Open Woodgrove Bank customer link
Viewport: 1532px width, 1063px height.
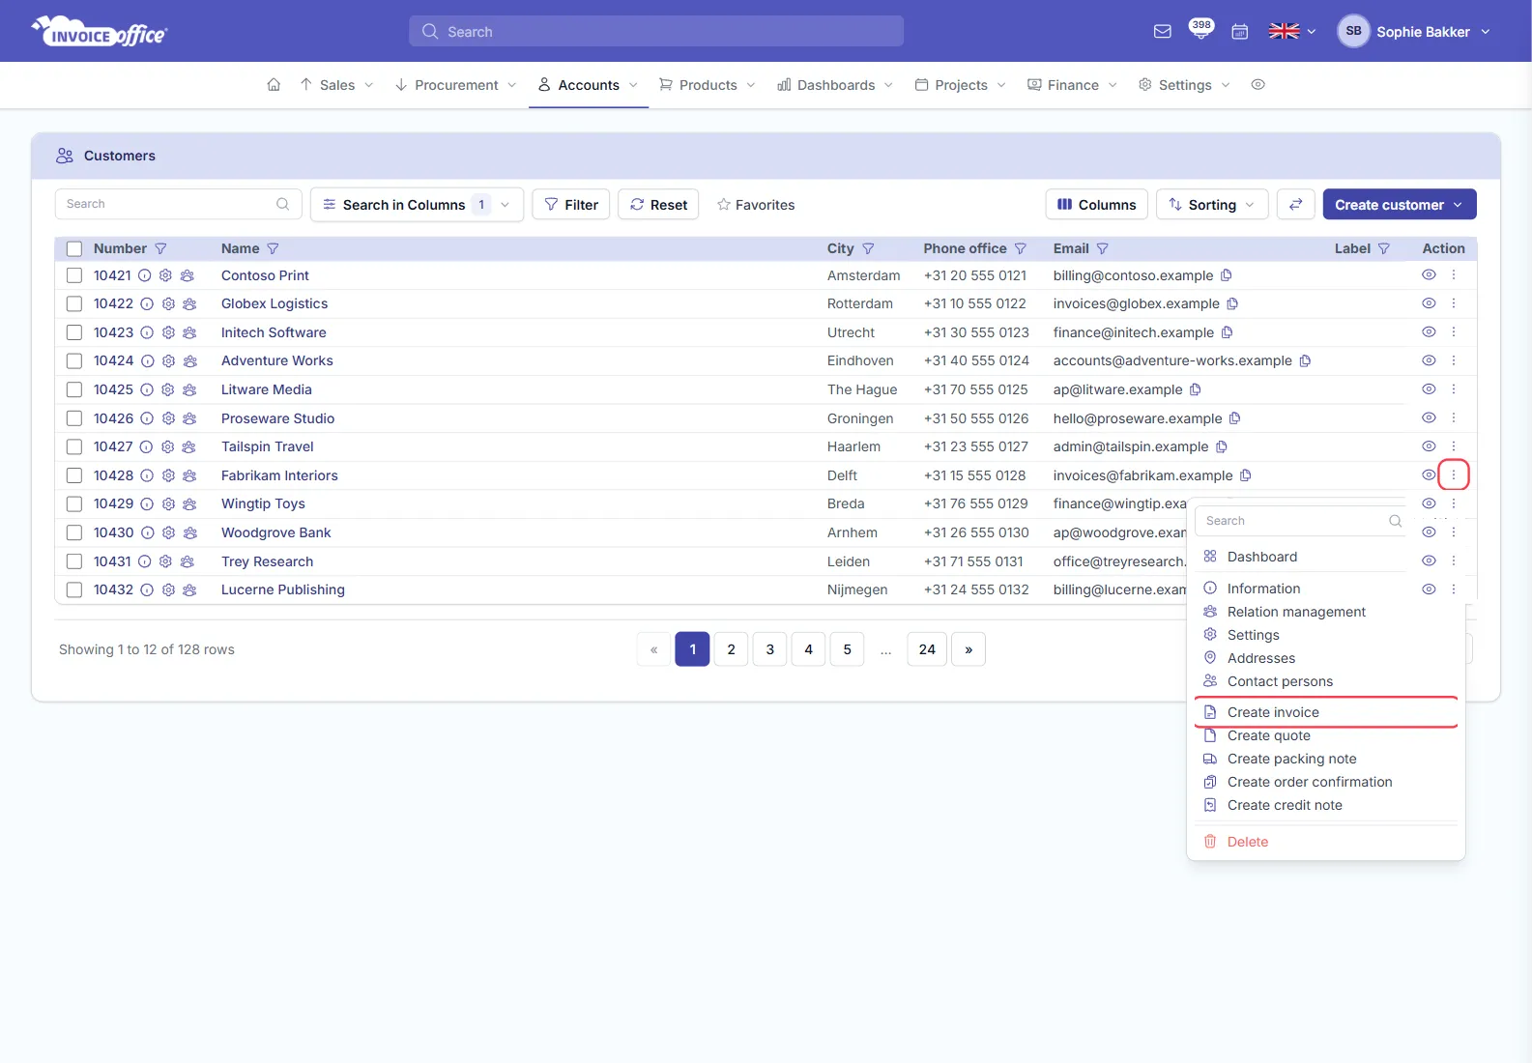275,532
